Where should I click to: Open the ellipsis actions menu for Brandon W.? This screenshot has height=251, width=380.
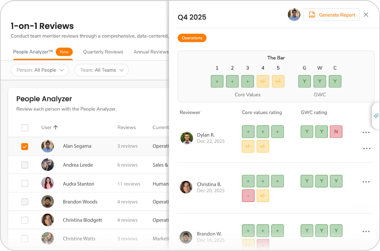(366, 231)
